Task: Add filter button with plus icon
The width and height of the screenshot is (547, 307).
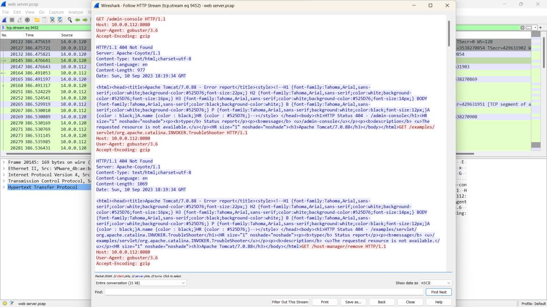Action: [x=541, y=28]
